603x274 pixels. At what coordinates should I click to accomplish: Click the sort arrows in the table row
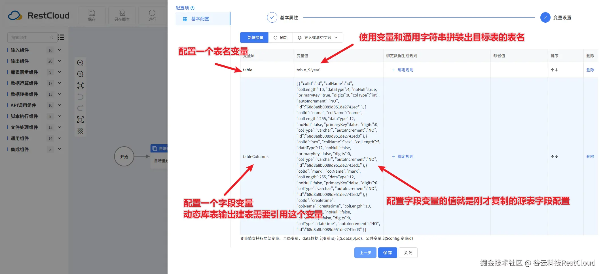(554, 70)
